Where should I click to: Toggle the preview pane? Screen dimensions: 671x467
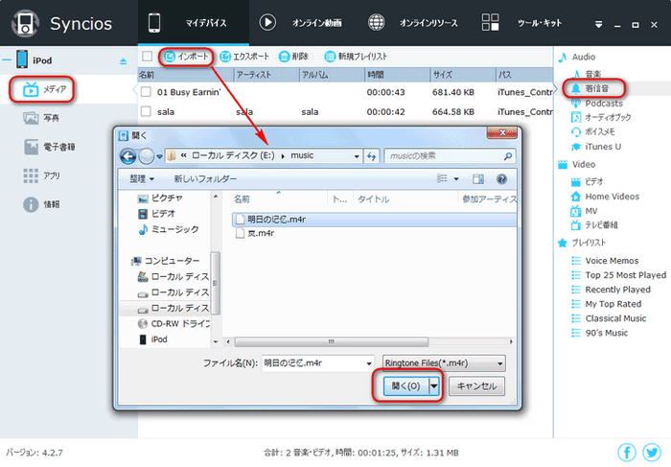coord(478,179)
